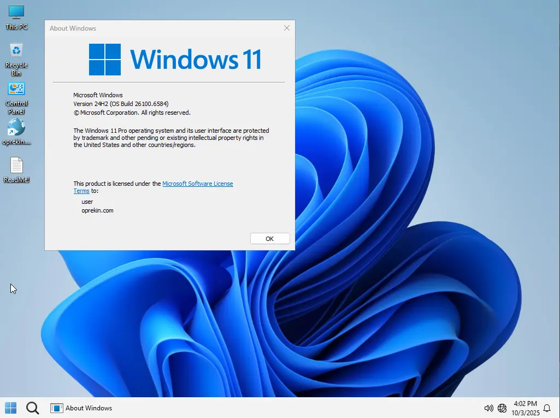Open taskbar Search magnifier
This screenshot has width=560, height=418.
coord(32,408)
